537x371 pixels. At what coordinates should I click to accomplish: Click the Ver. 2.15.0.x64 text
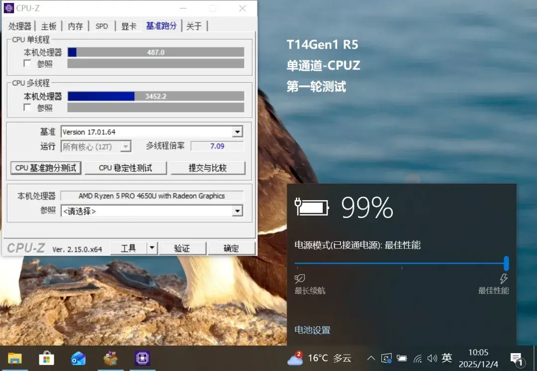[x=77, y=249]
